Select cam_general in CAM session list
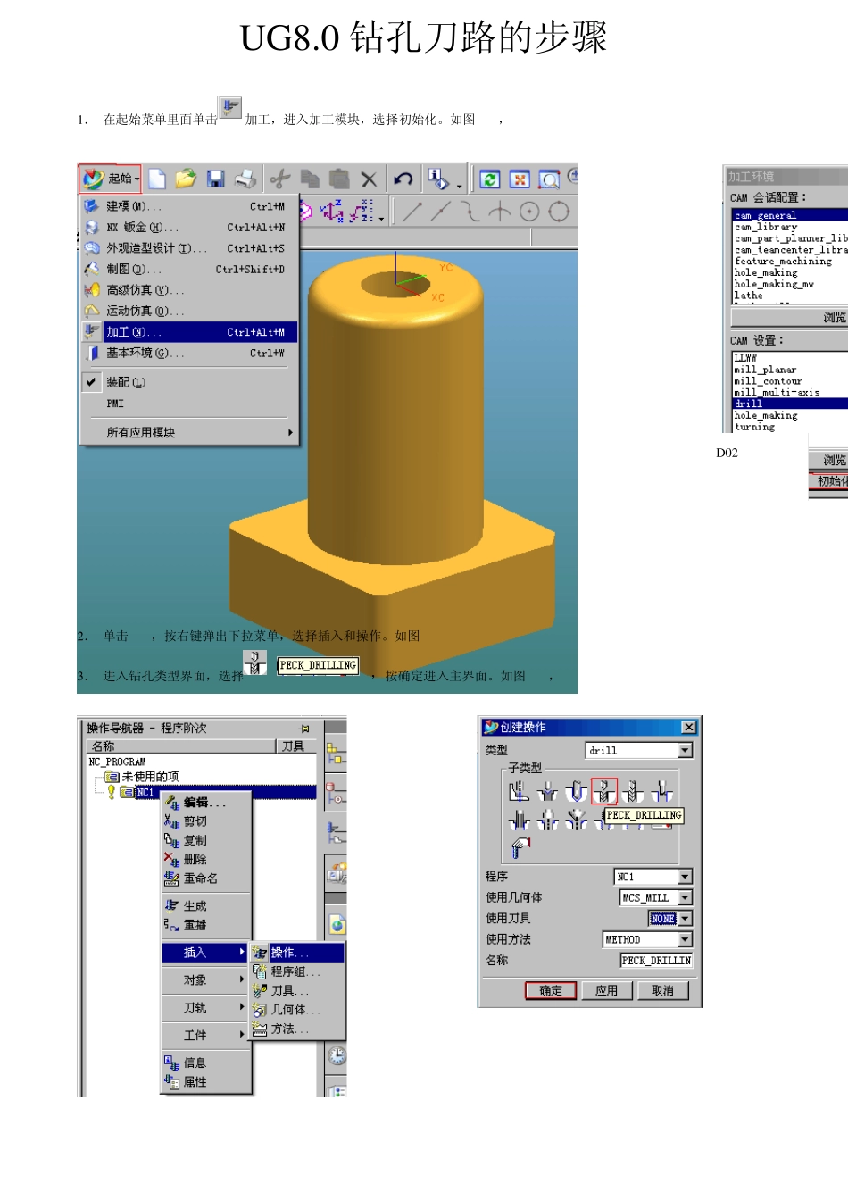 (789, 215)
